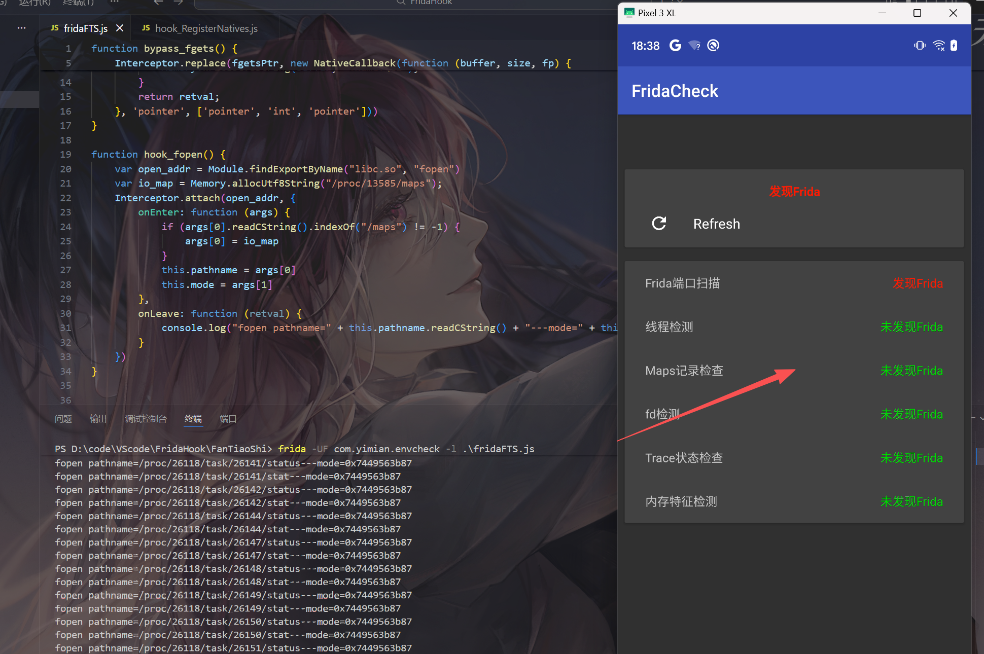This screenshot has height=654, width=984.
Task: Open the 端口 panel tab
Action: pyautogui.click(x=228, y=419)
